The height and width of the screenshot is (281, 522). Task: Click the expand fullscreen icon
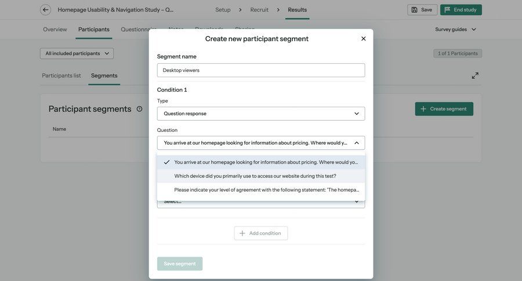(475, 75)
